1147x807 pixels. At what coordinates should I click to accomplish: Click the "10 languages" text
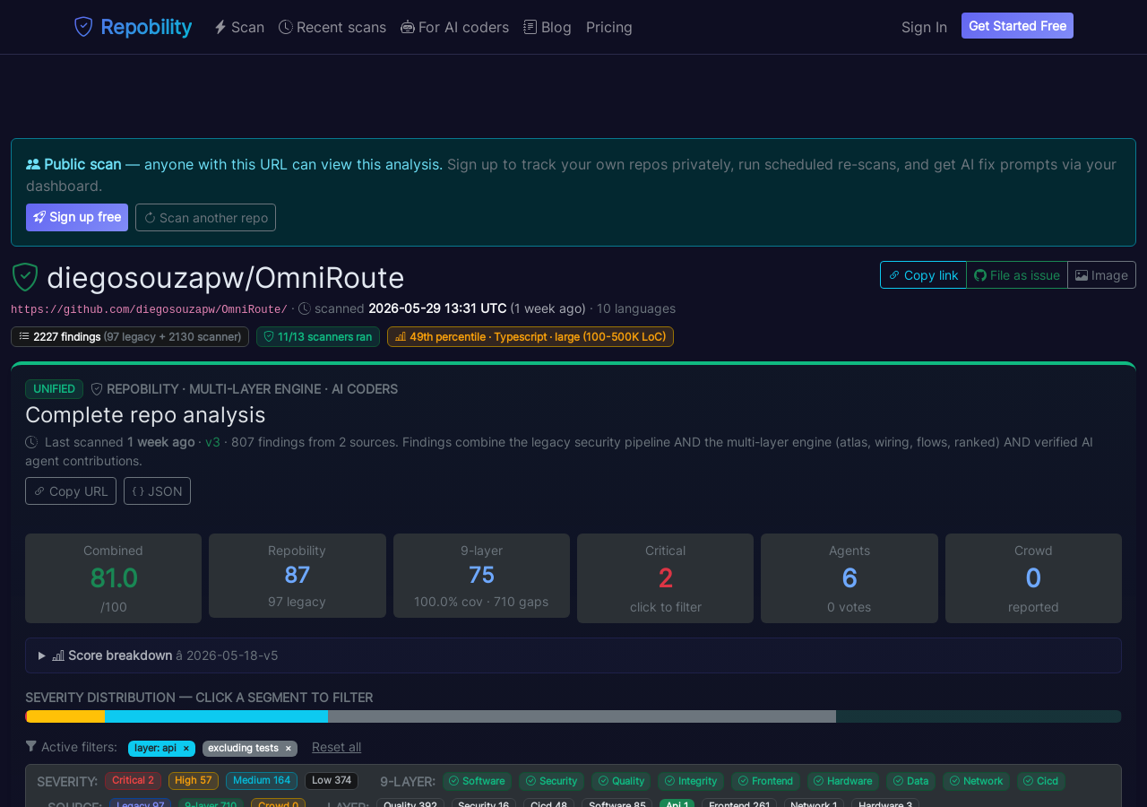pos(636,308)
